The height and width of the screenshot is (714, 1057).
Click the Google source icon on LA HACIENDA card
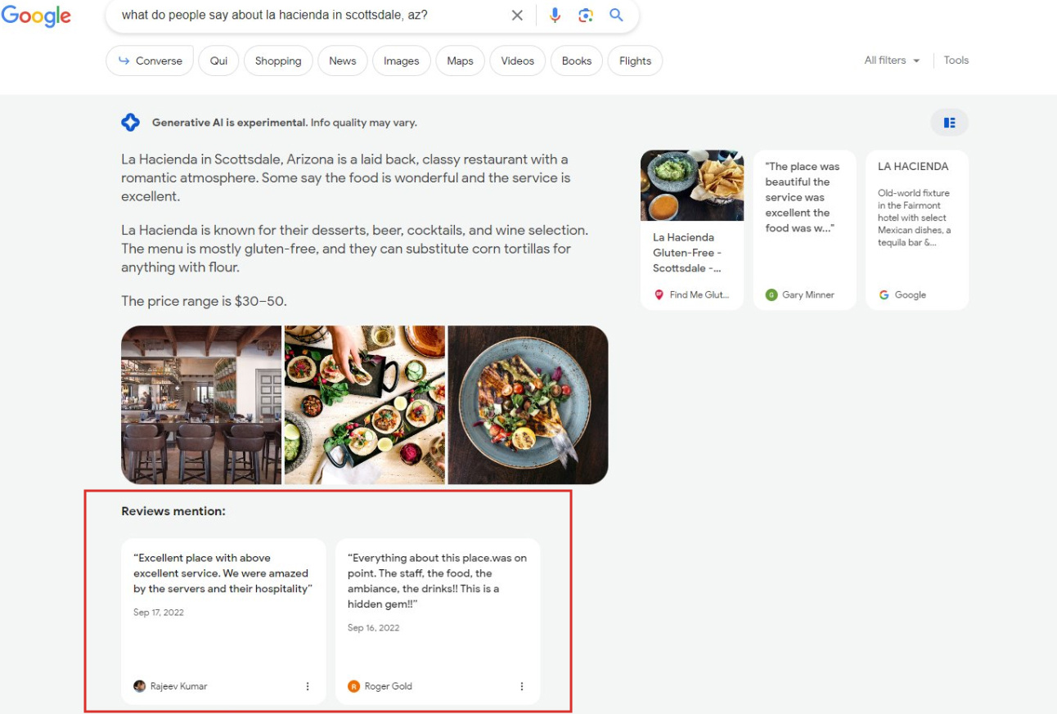pyautogui.click(x=884, y=295)
